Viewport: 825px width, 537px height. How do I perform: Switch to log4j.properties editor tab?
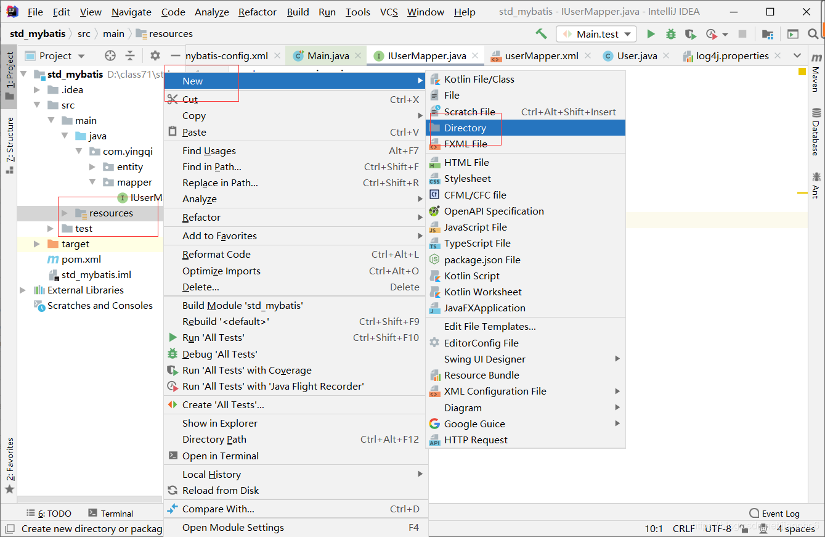[x=732, y=55]
